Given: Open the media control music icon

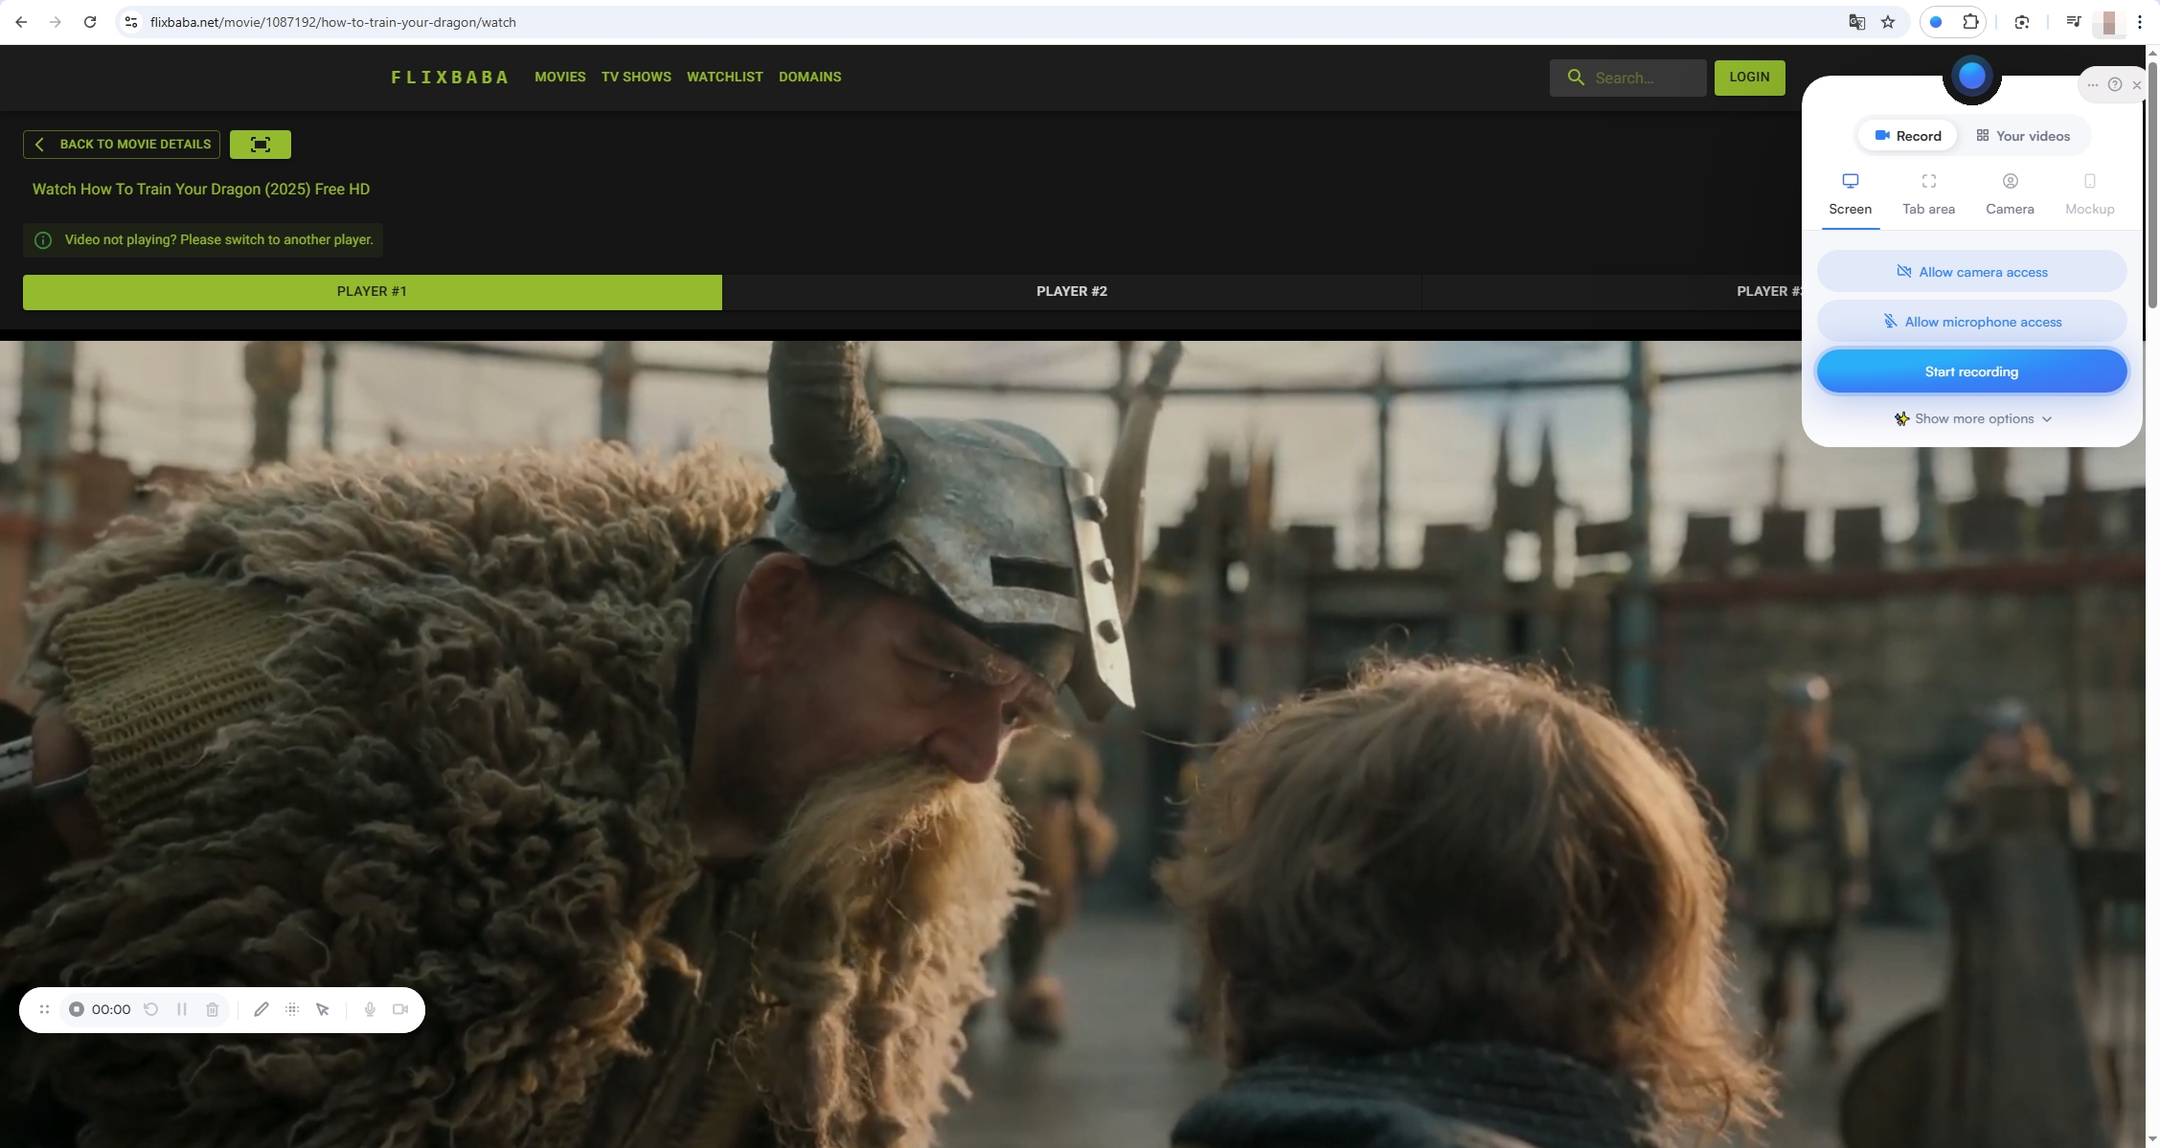Looking at the screenshot, I should [x=2073, y=22].
